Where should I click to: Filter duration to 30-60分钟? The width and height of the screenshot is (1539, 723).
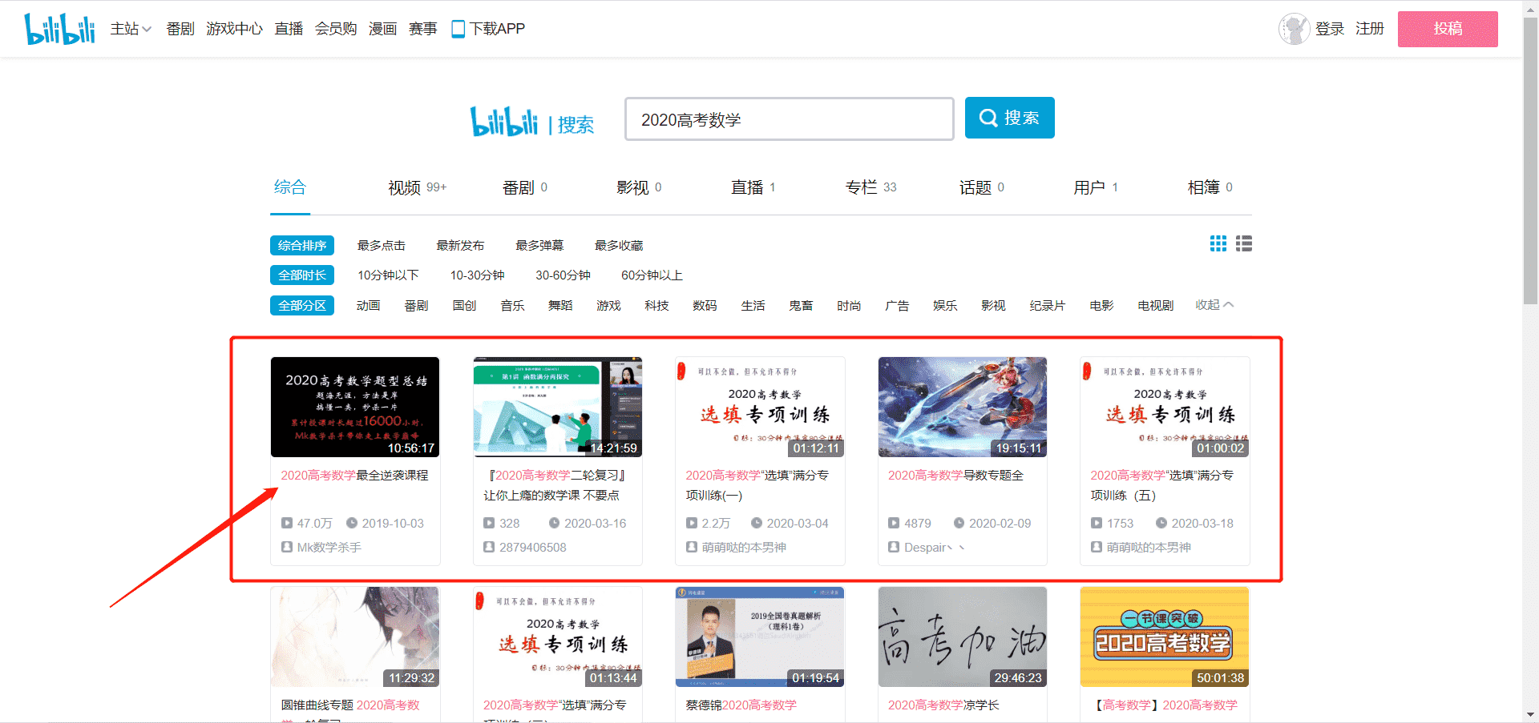click(x=563, y=275)
